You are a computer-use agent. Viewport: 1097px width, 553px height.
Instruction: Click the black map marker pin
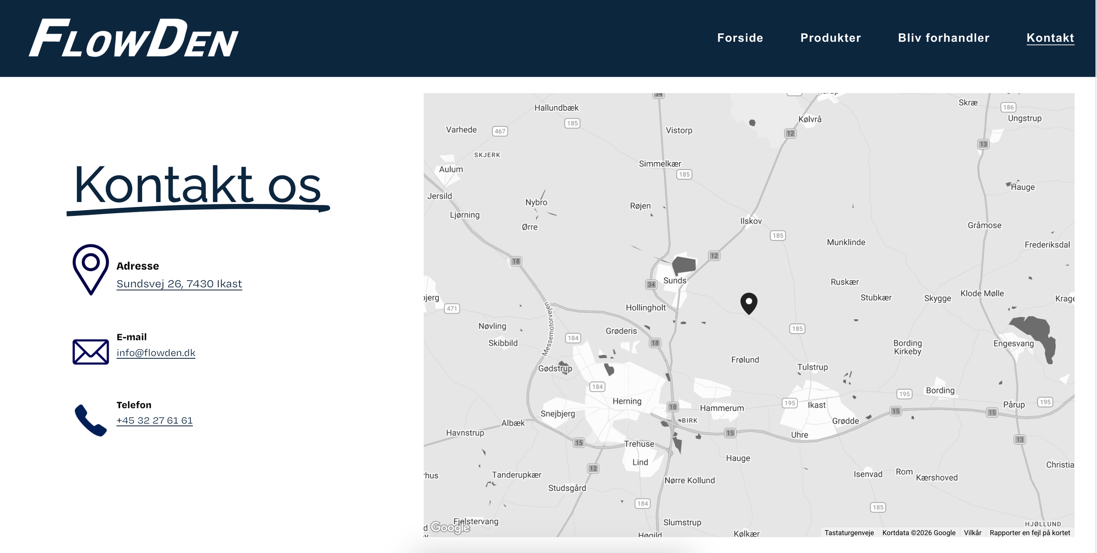[x=749, y=303]
